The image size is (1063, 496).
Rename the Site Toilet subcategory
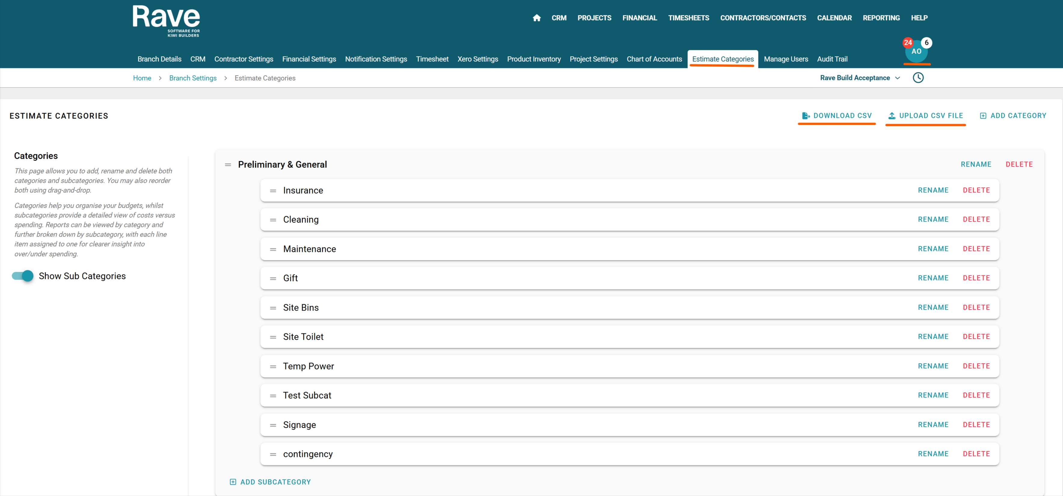[933, 337]
